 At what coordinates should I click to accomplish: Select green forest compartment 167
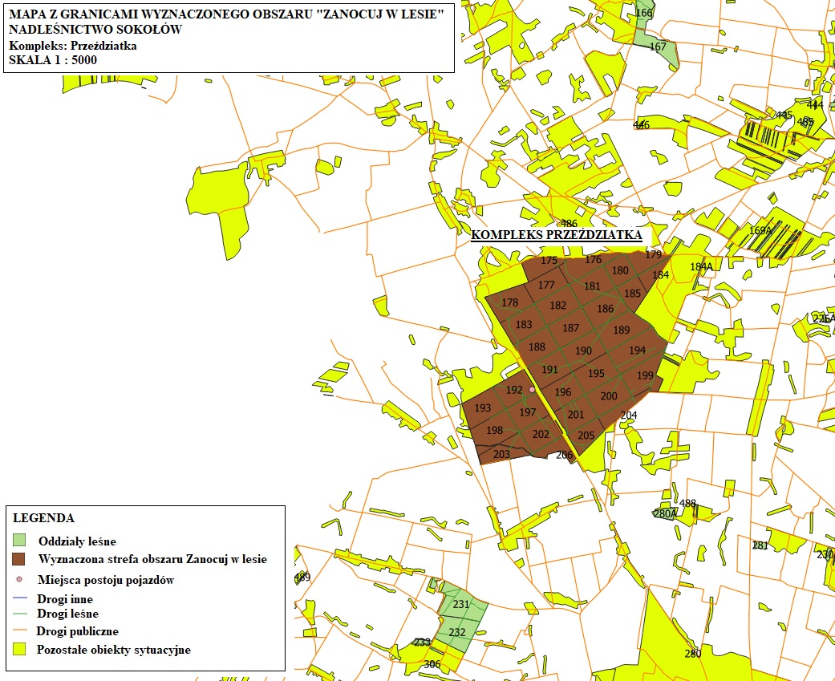coord(658,47)
